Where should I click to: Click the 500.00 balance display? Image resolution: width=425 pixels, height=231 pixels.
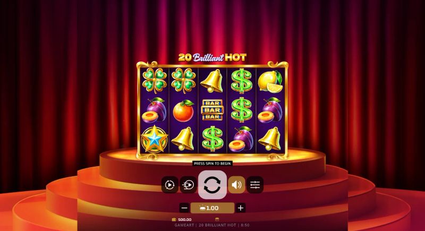pos(182,219)
